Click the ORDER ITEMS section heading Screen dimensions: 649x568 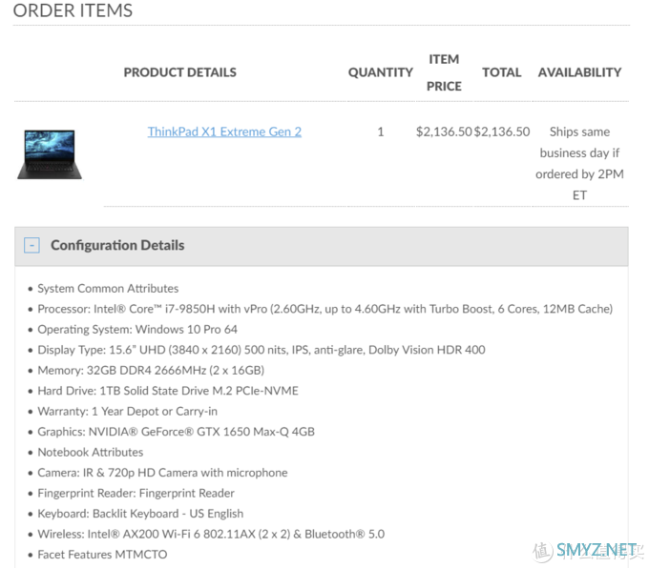[x=73, y=10]
